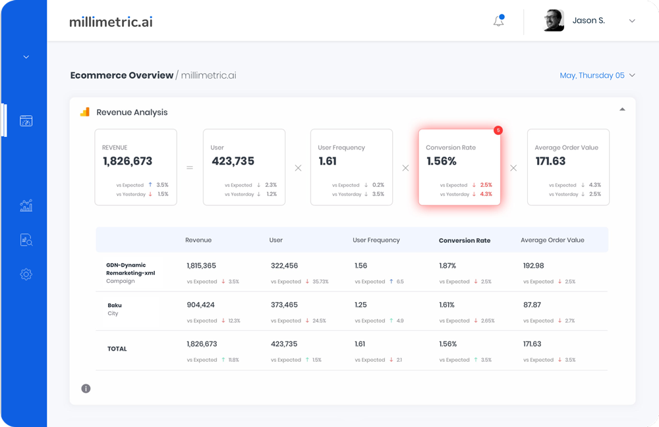Sort by the Conversion Rate column header
The height and width of the screenshot is (427, 659).
click(x=466, y=239)
